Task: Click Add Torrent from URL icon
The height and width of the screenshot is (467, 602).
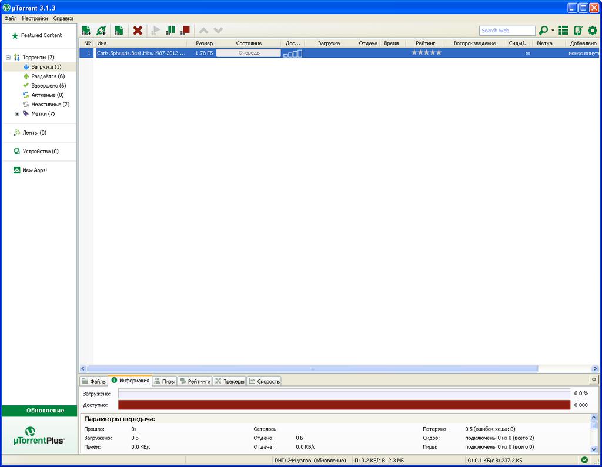Action: (x=102, y=31)
